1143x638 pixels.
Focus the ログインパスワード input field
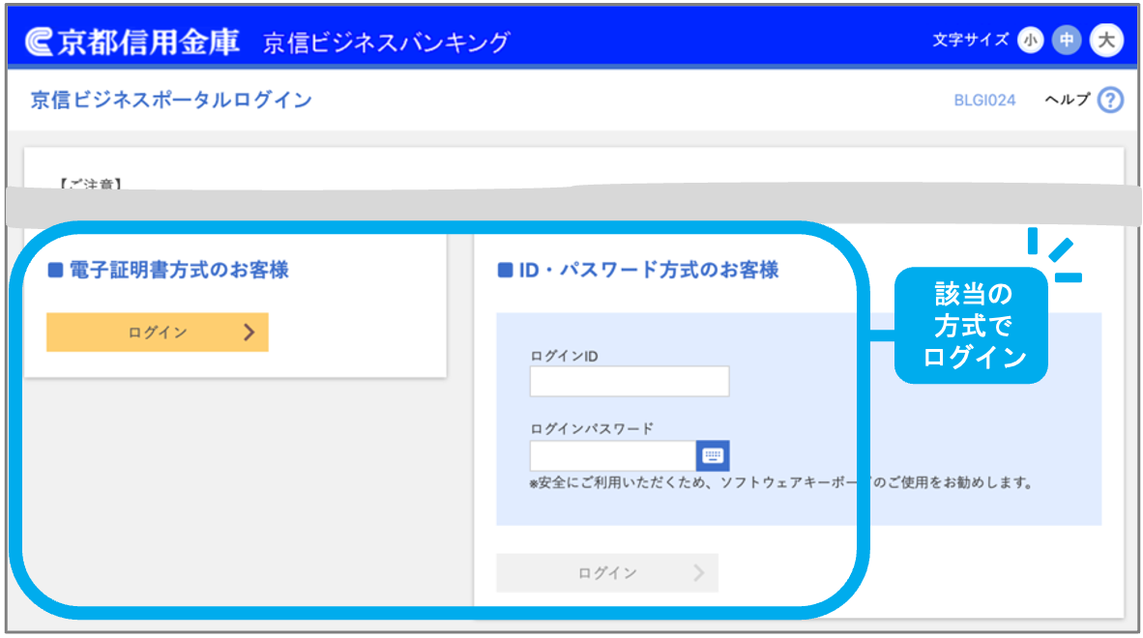[613, 456]
